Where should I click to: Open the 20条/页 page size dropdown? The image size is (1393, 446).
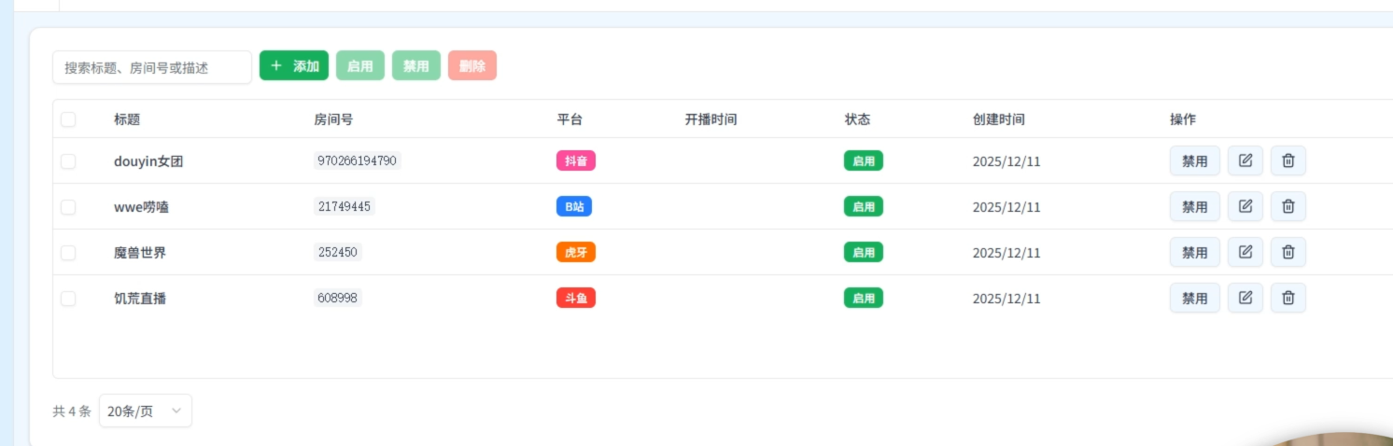pos(145,411)
